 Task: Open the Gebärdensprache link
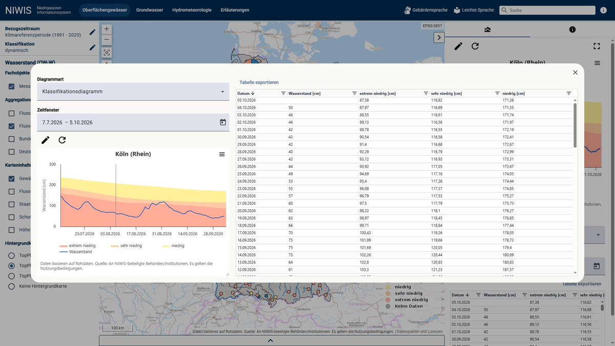425,10
